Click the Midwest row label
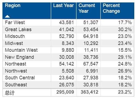The width and height of the screenshot is (137, 98). pyautogui.click(x=14, y=43)
